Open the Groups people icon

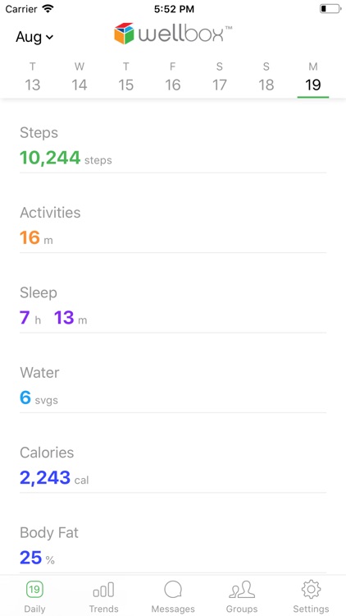click(x=242, y=590)
